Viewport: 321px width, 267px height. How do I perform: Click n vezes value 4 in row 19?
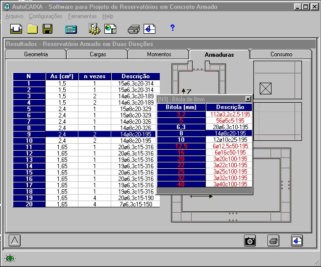point(95,198)
